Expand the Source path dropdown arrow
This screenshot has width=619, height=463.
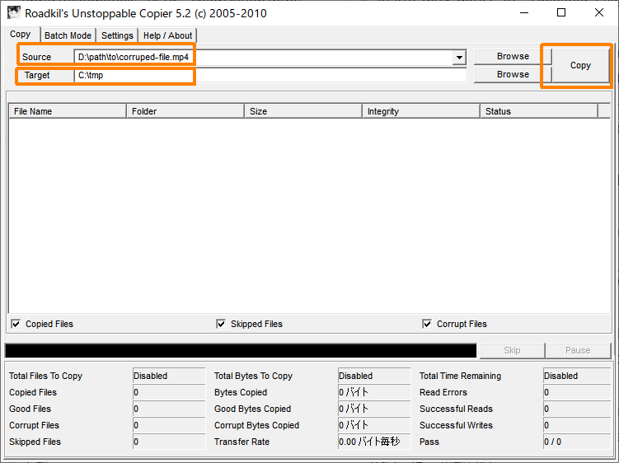[459, 58]
